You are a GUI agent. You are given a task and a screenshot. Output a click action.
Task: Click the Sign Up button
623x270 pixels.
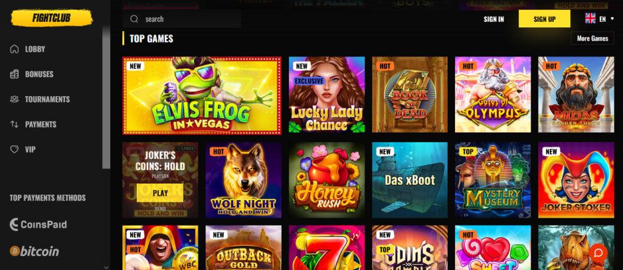[x=545, y=19]
